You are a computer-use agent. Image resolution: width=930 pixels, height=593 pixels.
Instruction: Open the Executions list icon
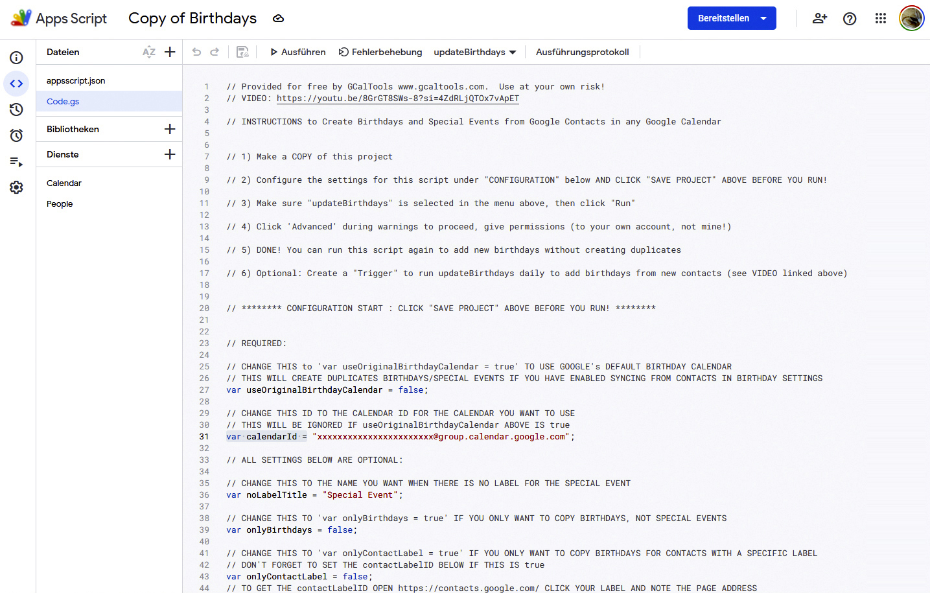click(x=16, y=161)
